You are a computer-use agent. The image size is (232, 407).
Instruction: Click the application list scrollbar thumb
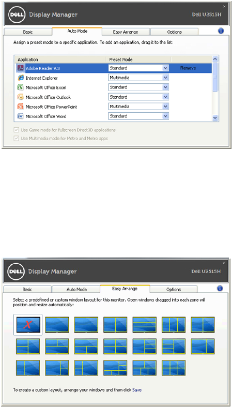pyautogui.click(x=215, y=77)
